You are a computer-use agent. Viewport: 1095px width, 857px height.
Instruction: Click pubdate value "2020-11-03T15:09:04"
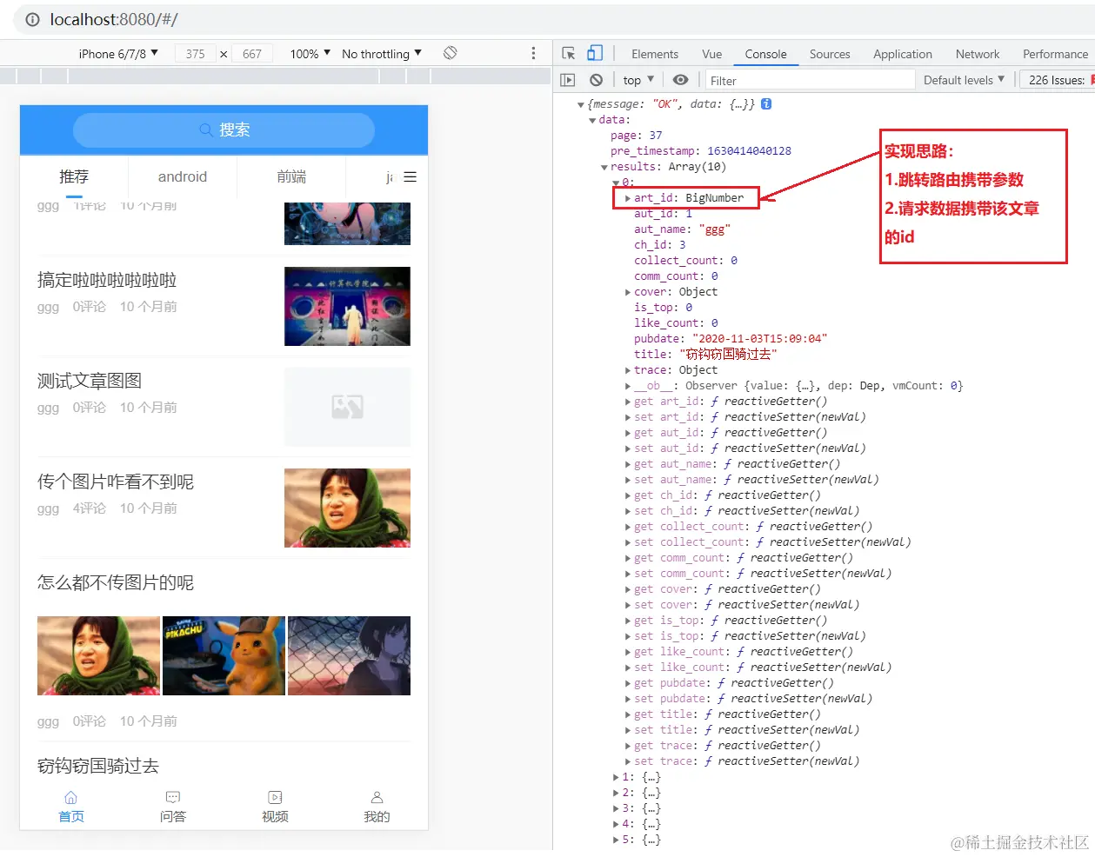pos(759,339)
